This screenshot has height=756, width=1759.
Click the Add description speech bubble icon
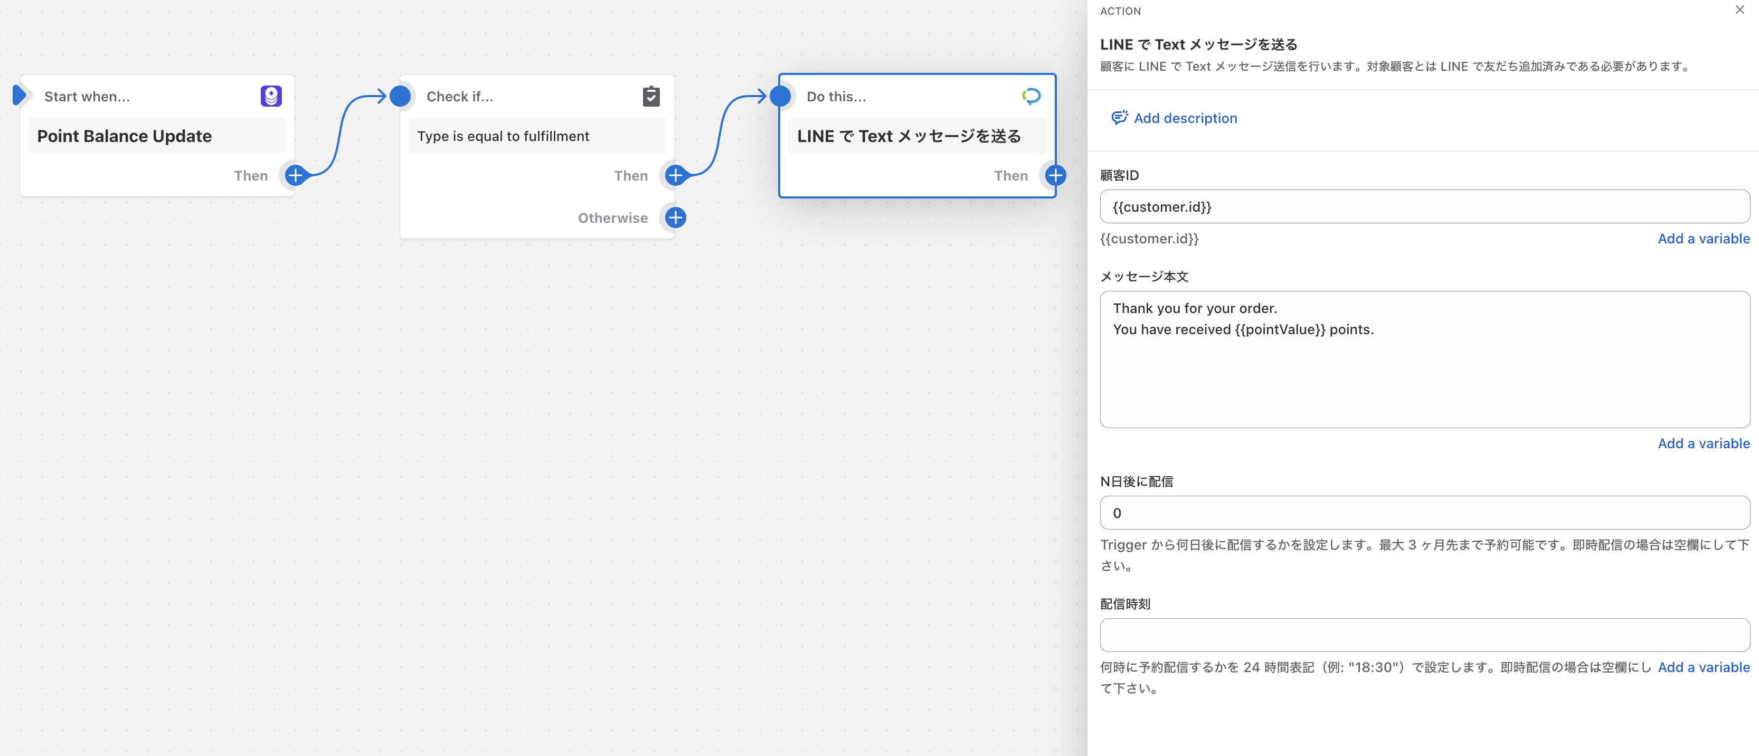pyautogui.click(x=1119, y=118)
